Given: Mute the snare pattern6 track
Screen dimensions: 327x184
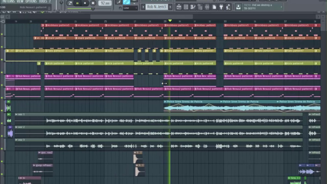Looking at the screenshot, I should pos(2,47).
